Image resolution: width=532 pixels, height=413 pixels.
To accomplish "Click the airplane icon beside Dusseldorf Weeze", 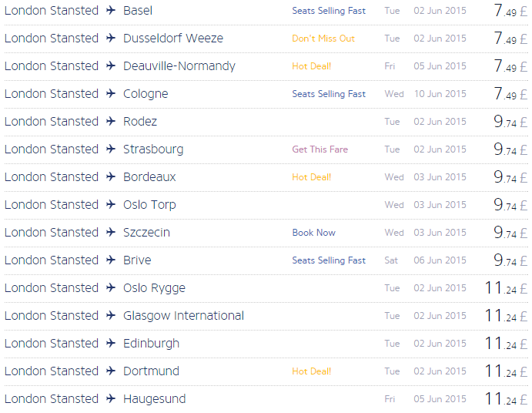I will click(x=111, y=38).
